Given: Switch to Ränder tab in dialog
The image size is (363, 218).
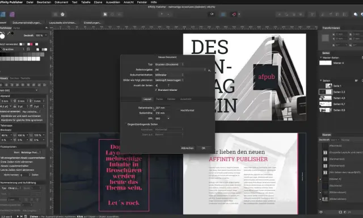Looking at the screenshot, I should pyautogui.click(x=171, y=99).
